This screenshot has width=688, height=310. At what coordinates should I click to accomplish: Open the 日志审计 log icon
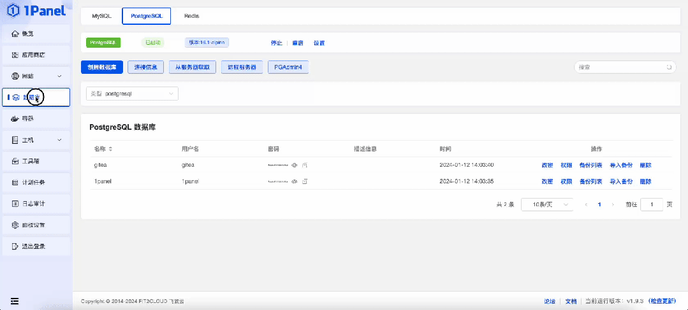pyautogui.click(x=15, y=204)
